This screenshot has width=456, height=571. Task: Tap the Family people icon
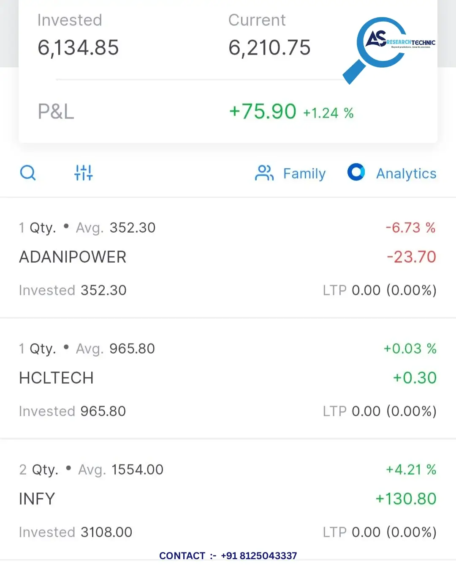click(x=264, y=173)
